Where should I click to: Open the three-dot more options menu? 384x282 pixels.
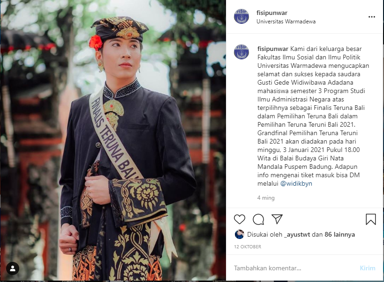tap(372, 17)
